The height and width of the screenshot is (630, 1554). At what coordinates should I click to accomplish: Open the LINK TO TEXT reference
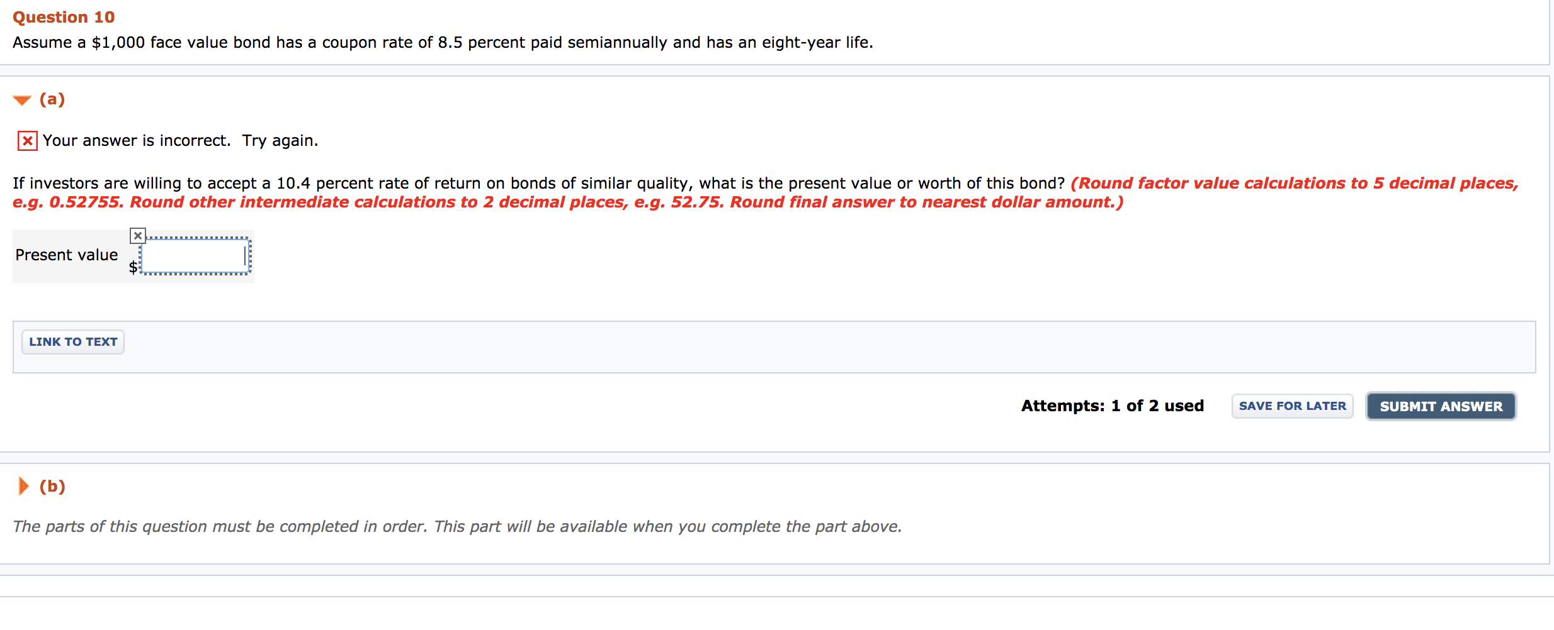[x=72, y=341]
